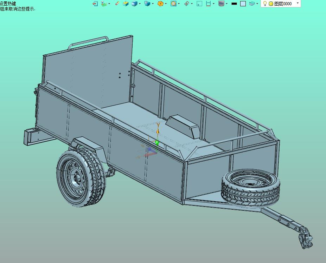Select the blue solid cube icon
Screen dimensions: 326x263
tap(135, 4)
